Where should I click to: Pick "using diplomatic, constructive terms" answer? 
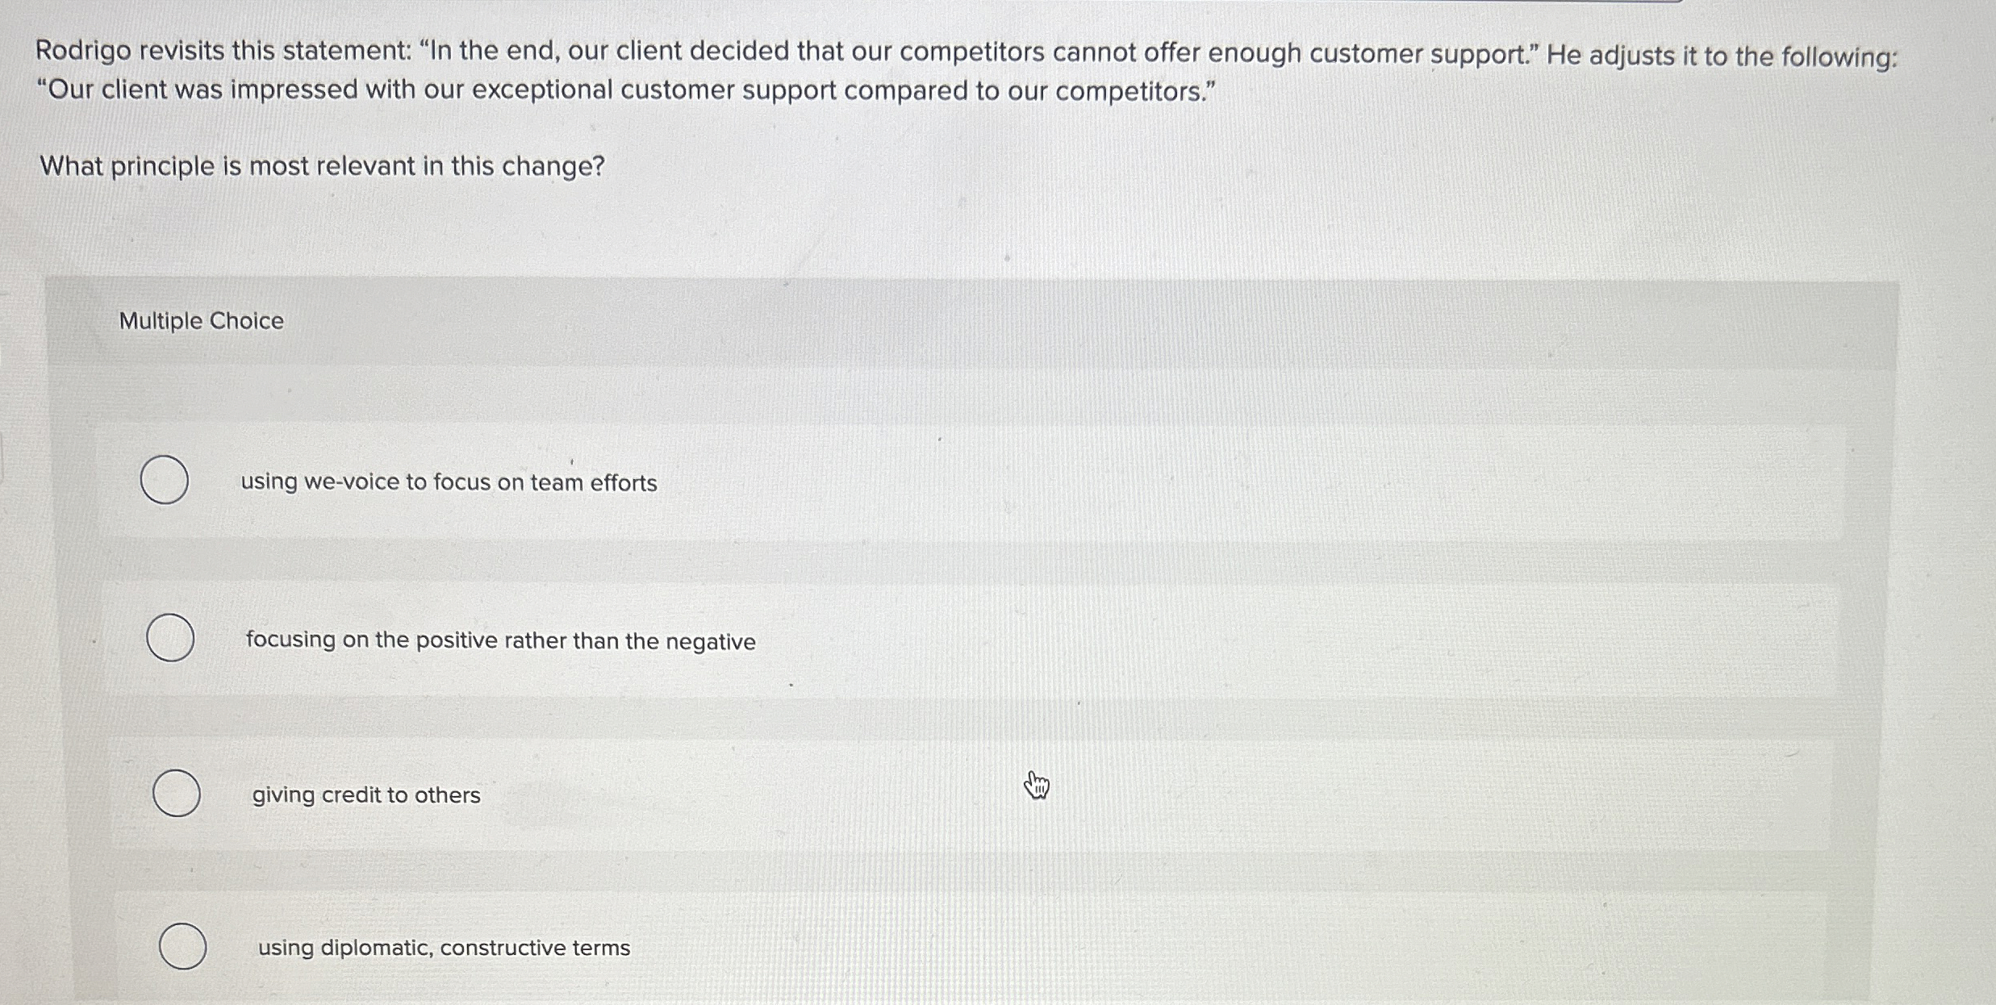tap(182, 946)
